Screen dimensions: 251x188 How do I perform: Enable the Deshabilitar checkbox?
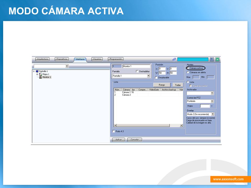click(137, 72)
